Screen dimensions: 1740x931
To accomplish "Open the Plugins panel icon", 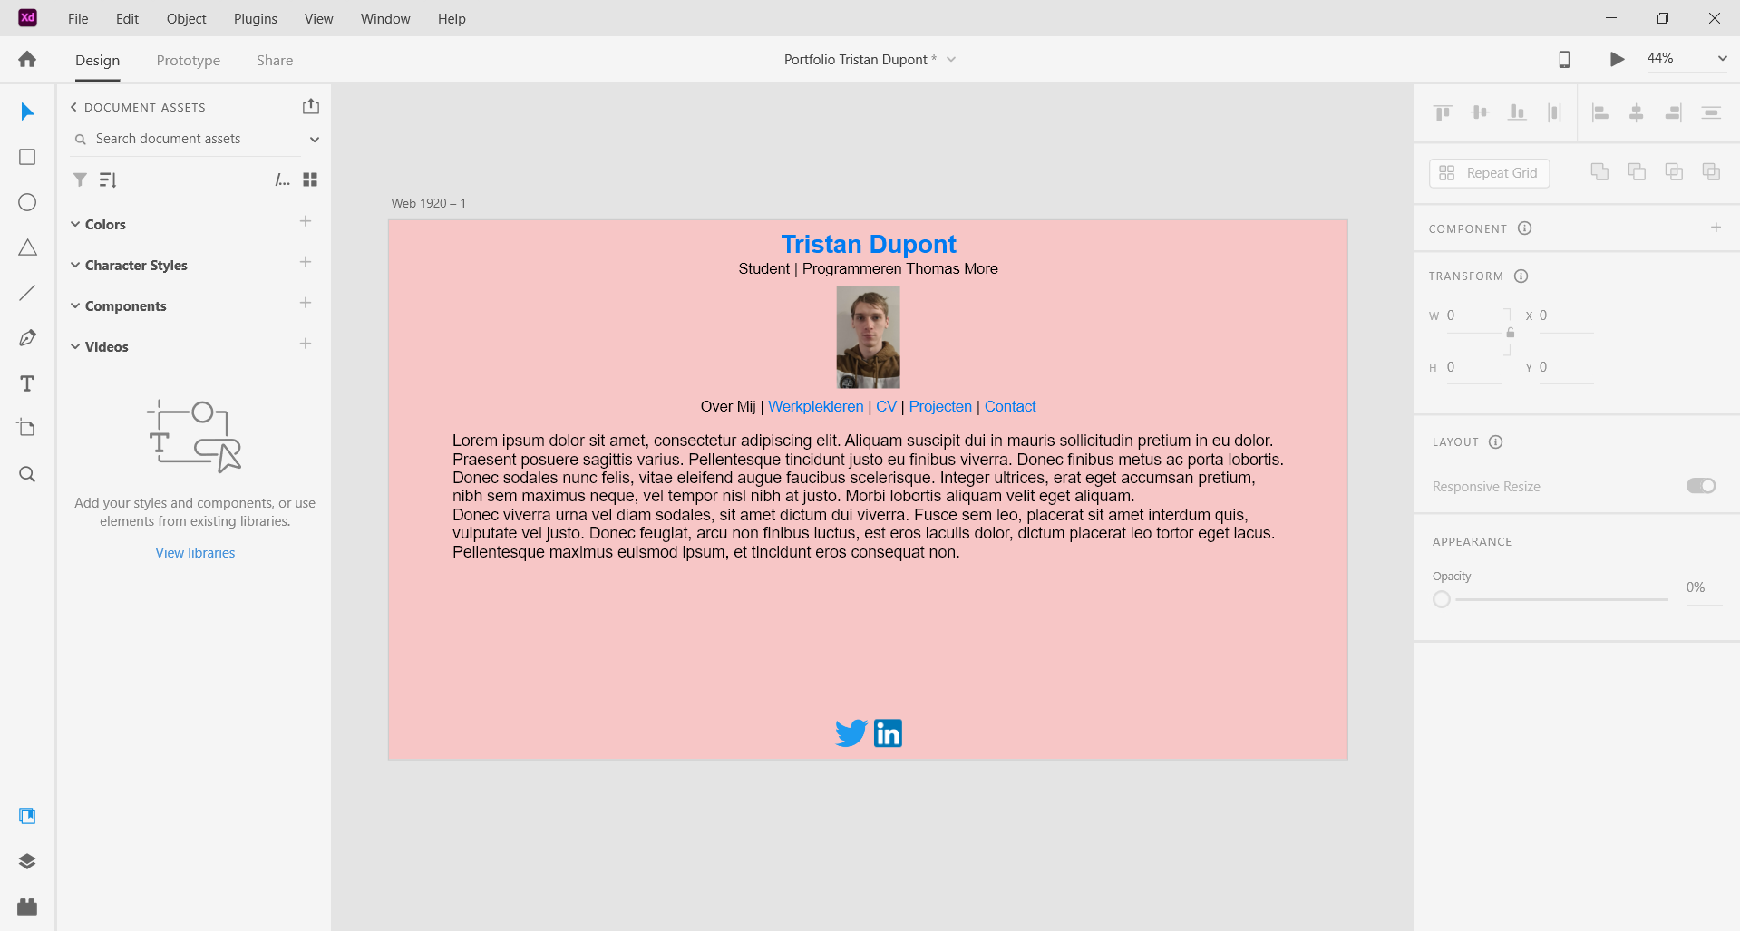I will pos(27,907).
